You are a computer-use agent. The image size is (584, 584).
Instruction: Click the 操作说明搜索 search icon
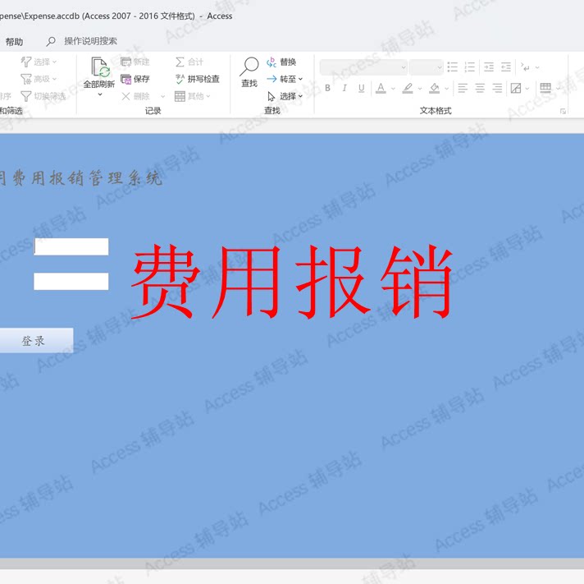[x=51, y=41]
